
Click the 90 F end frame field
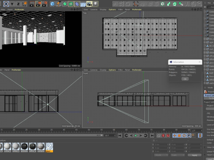110,136
